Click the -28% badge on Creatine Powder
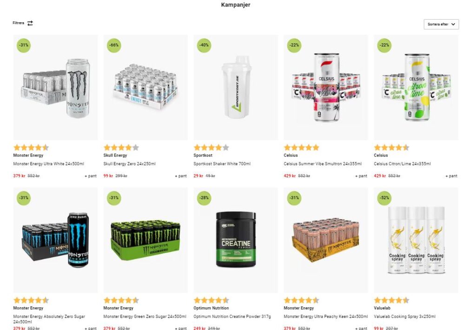This screenshot has height=330, width=476. coord(204,198)
